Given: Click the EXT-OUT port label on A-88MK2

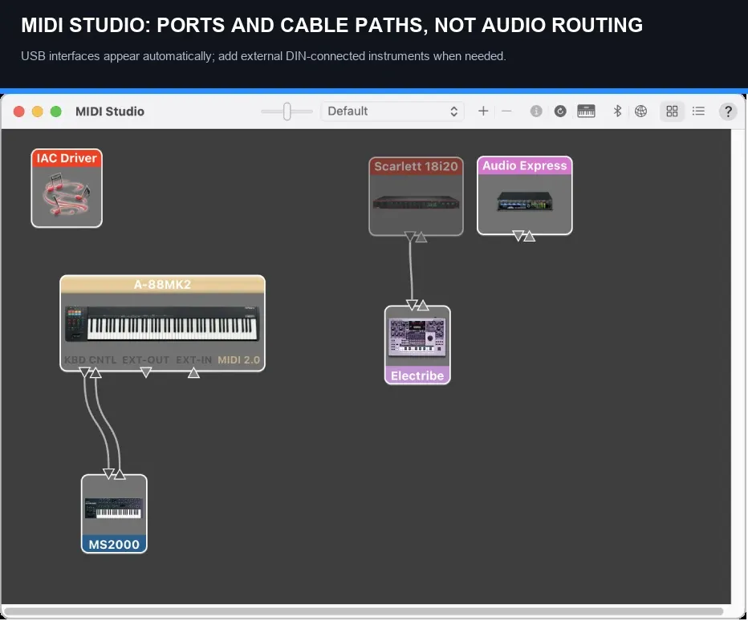Looking at the screenshot, I should click(x=146, y=360).
